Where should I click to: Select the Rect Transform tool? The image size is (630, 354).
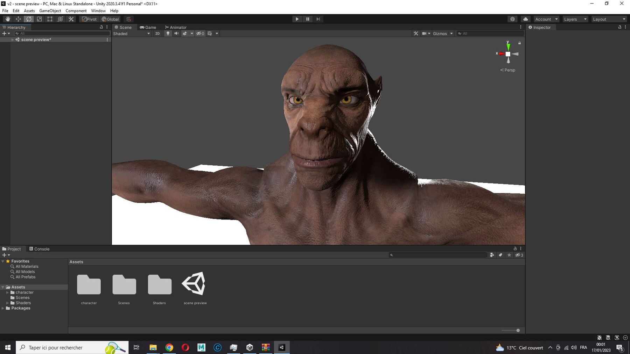click(50, 19)
